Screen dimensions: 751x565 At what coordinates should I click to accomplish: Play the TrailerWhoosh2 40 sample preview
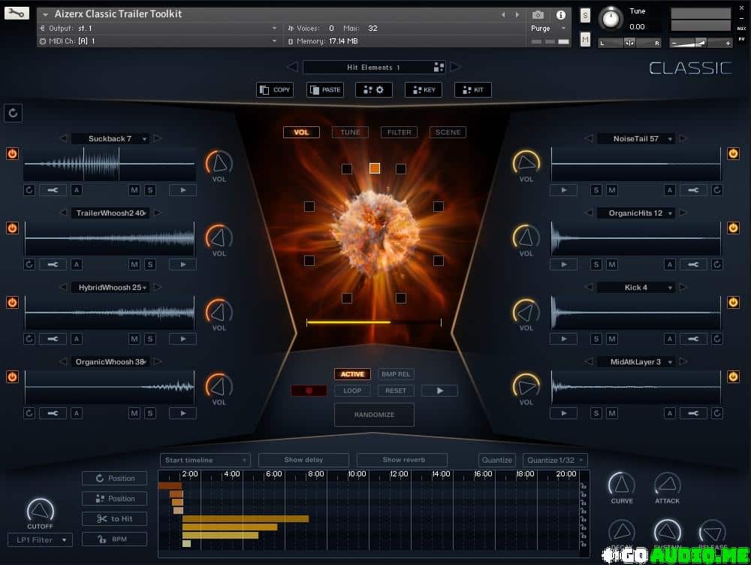(x=182, y=264)
